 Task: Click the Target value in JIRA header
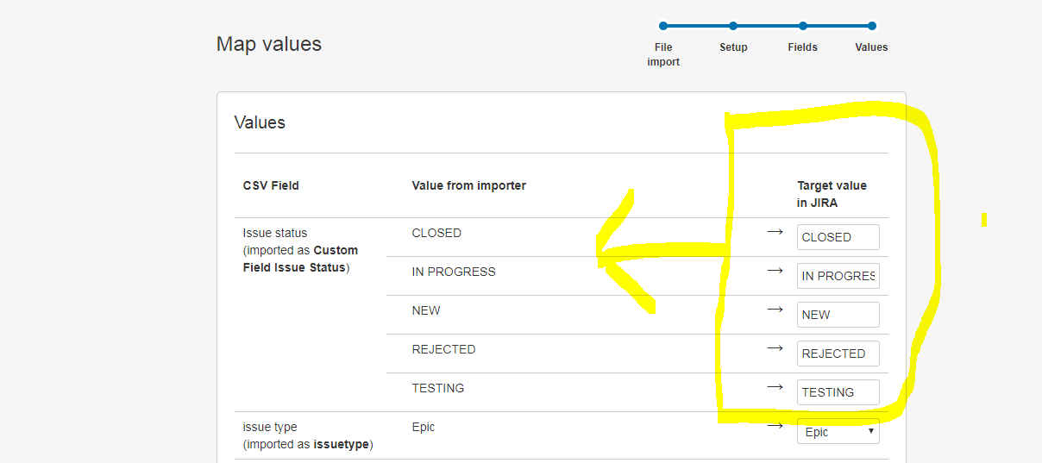[x=832, y=194]
